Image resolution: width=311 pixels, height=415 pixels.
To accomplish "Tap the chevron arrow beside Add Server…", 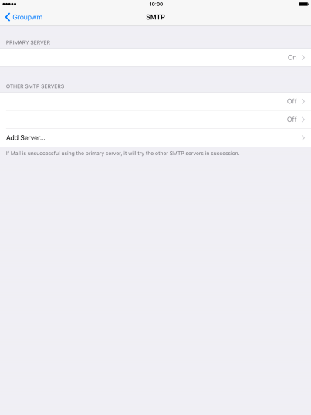I will [x=303, y=138].
